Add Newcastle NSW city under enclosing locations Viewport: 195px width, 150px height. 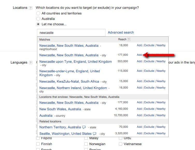(x=139, y=102)
